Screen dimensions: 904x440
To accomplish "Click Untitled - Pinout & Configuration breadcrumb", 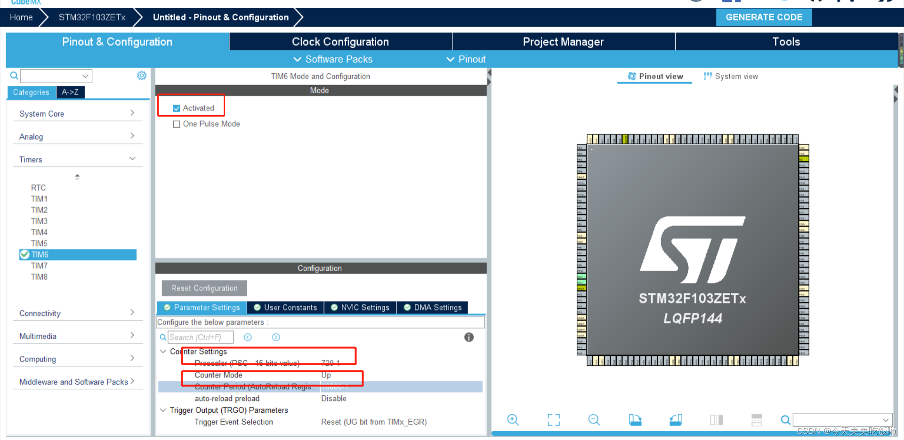I will tap(221, 17).
